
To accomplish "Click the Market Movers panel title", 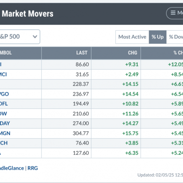I will (27, 14).
